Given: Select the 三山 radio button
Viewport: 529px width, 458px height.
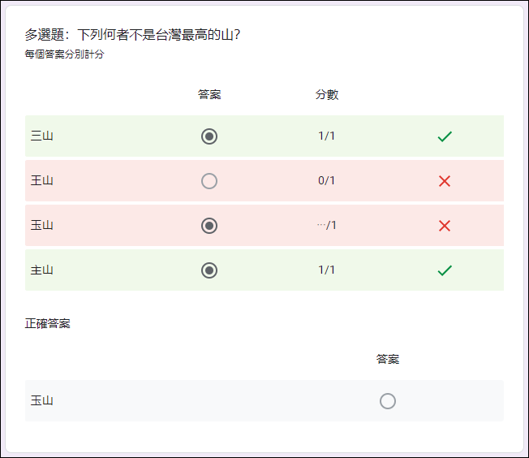Looking at the screenshot, I should coord(209,136).
